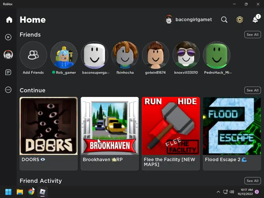This screenshot has height=198, width=264.
Task: Open Flee the Facility game thumbnail
Action: click(x=171, y=126)
